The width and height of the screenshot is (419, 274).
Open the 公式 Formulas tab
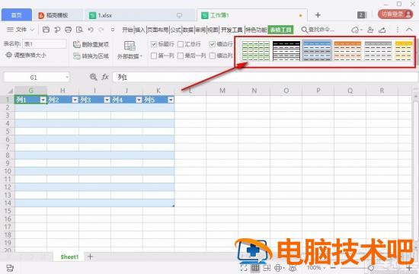[x=175, y=30]
